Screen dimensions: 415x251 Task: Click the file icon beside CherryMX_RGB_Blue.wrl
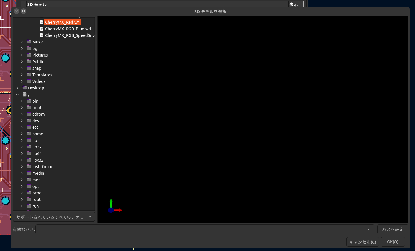[x=42, y=29]
